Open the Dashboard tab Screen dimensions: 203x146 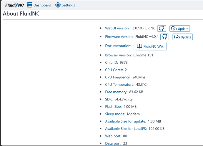[39, 5]
